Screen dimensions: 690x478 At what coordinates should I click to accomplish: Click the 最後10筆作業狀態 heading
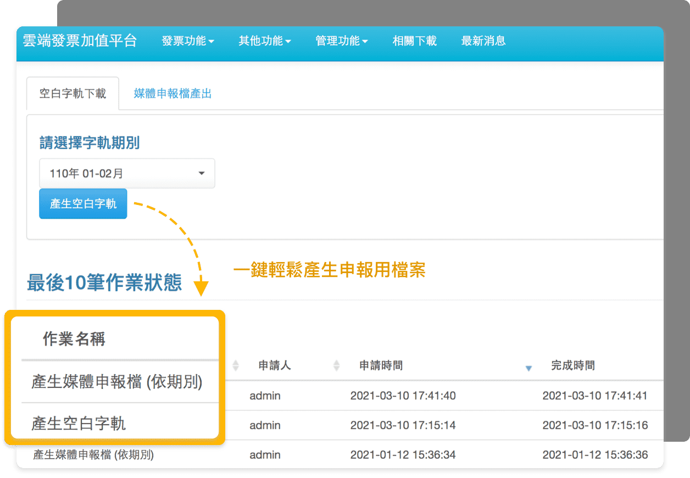click(x=104, y=283)
